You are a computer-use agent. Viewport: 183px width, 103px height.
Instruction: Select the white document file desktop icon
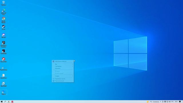(3, 76)
